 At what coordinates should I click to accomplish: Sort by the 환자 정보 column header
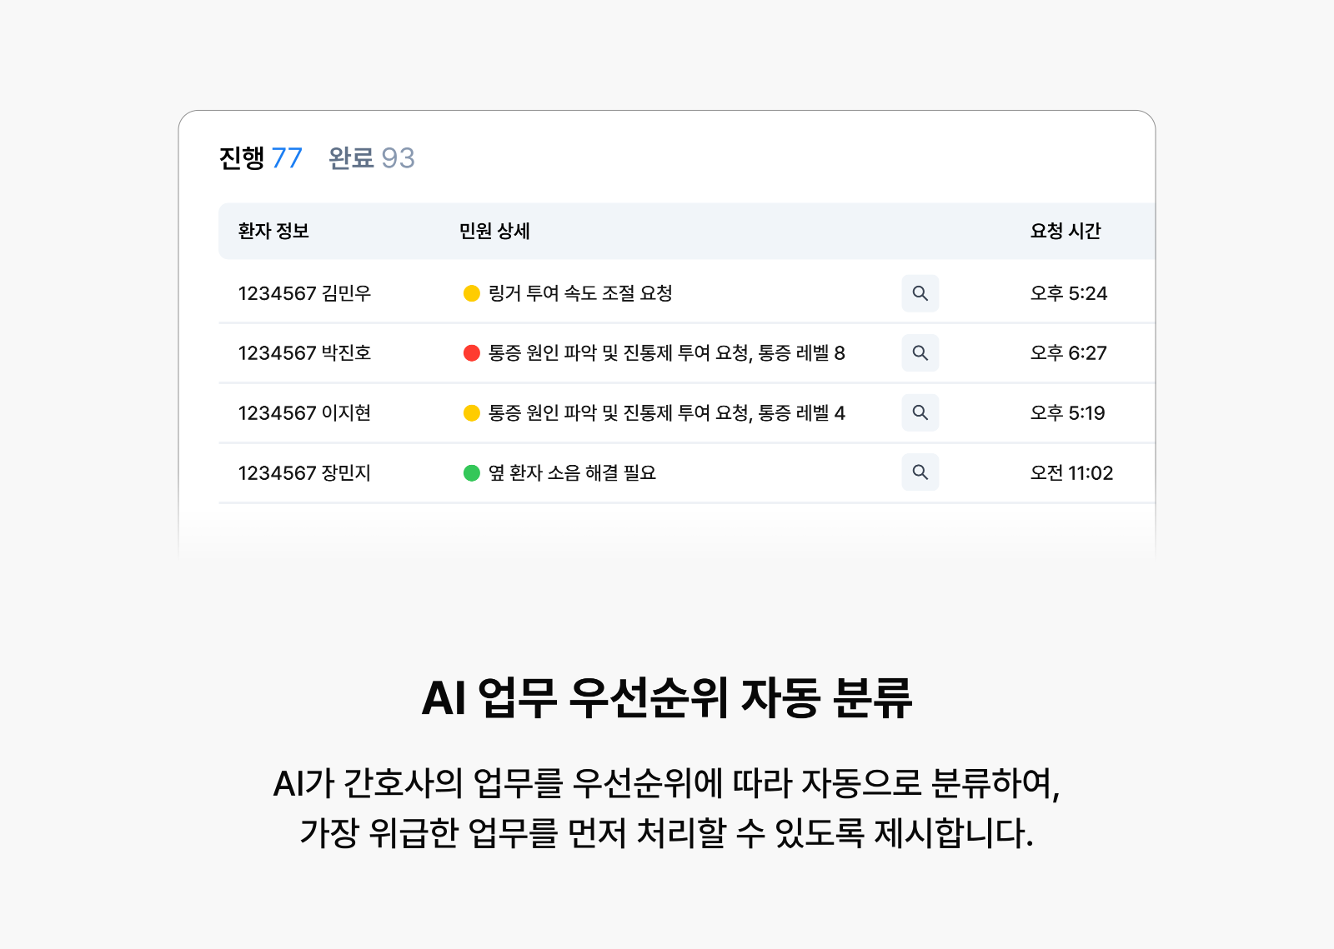click(x=273, y=231)
